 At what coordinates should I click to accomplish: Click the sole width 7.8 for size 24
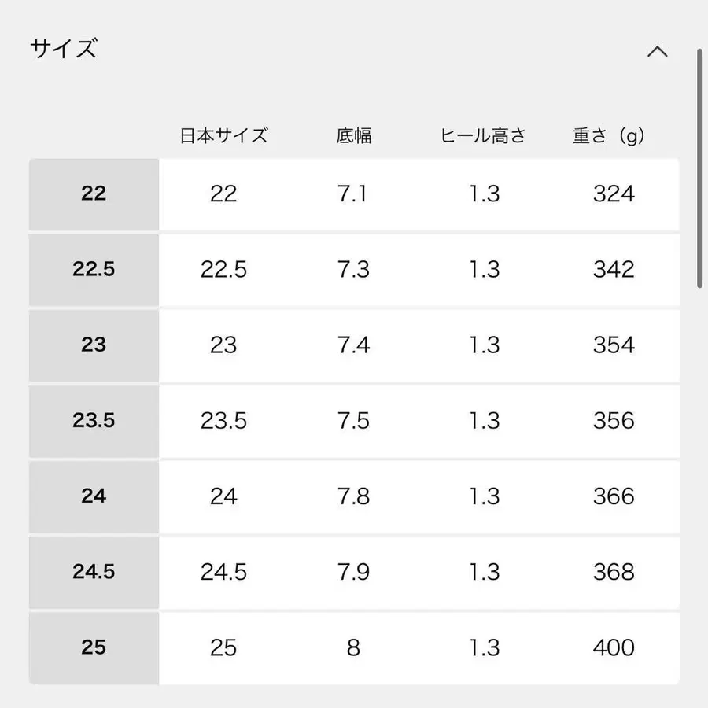click(353, 496)
